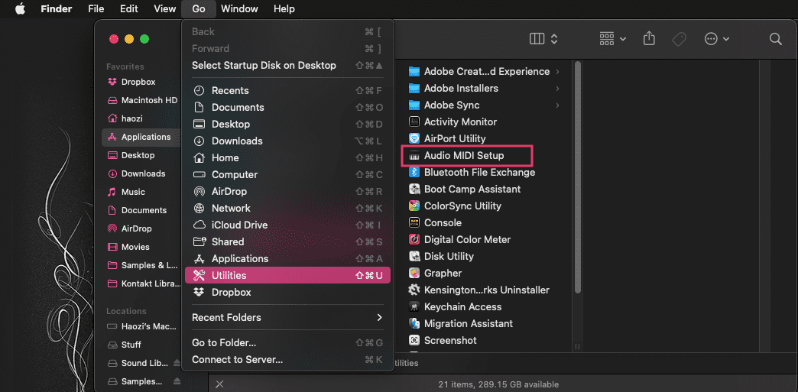Viewport: 798px width, 392px height.
Task: Click the Screenshot app icon
Action: (x=414, y=340)
